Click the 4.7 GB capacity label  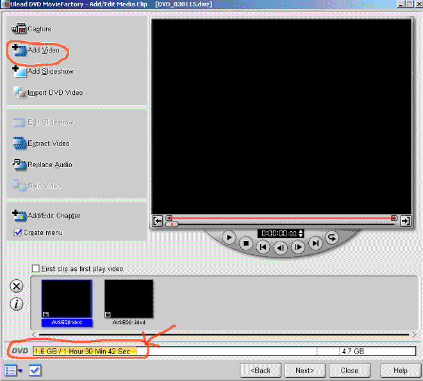pos(353,352)
